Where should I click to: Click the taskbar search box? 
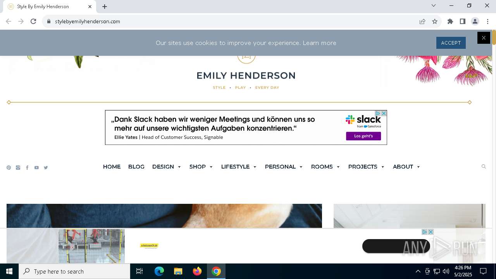click(x=74, y=271)
